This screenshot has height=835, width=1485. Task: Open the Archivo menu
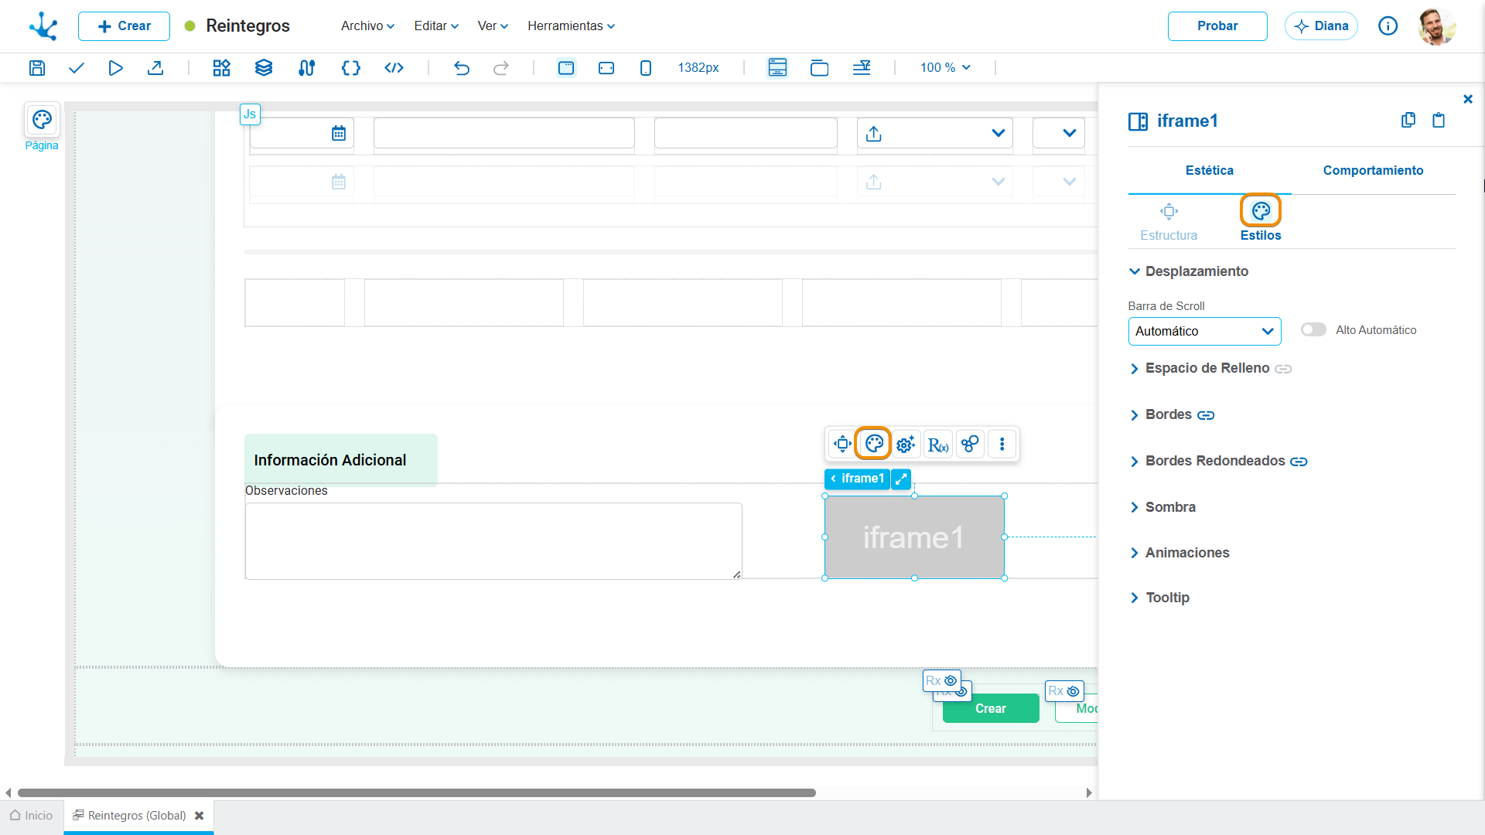(367, 26)
